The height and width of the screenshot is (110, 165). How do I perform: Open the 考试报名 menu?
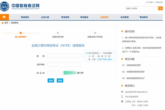84,17
